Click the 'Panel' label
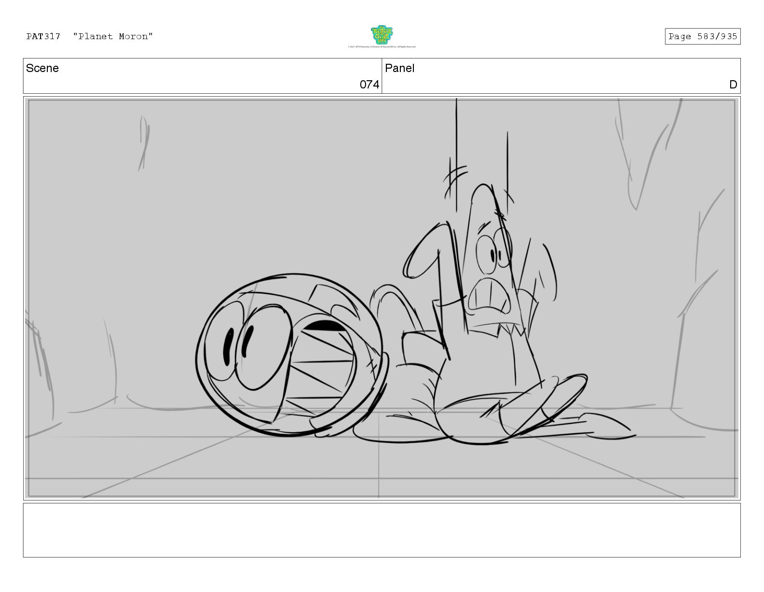Viewport: 764px width, 592px height. pos(399,68)
